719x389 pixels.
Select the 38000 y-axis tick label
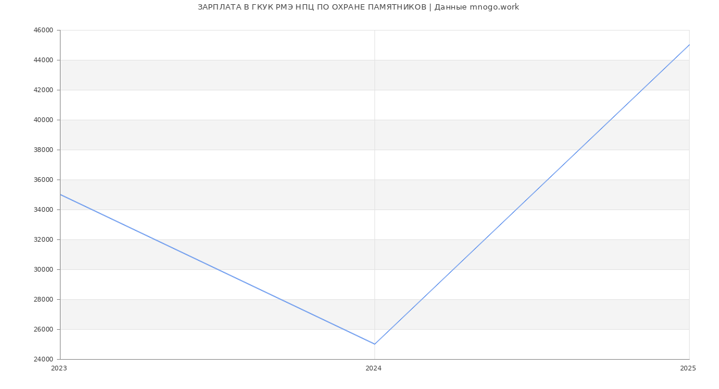pyautogui.click(x=43, y=150)
